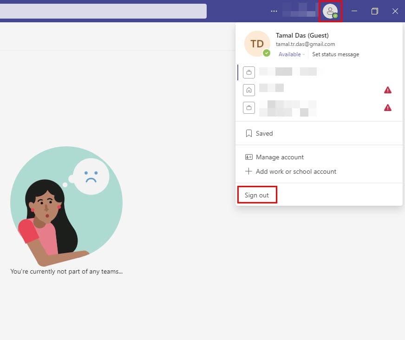This screenshot has width=405, height=340.
Task: Click the Tamal Das (Guest) name
Action: [302, 35]
